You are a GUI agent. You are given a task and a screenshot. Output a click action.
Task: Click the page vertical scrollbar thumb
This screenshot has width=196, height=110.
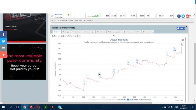pyautogui.click(x=195, y=64)
